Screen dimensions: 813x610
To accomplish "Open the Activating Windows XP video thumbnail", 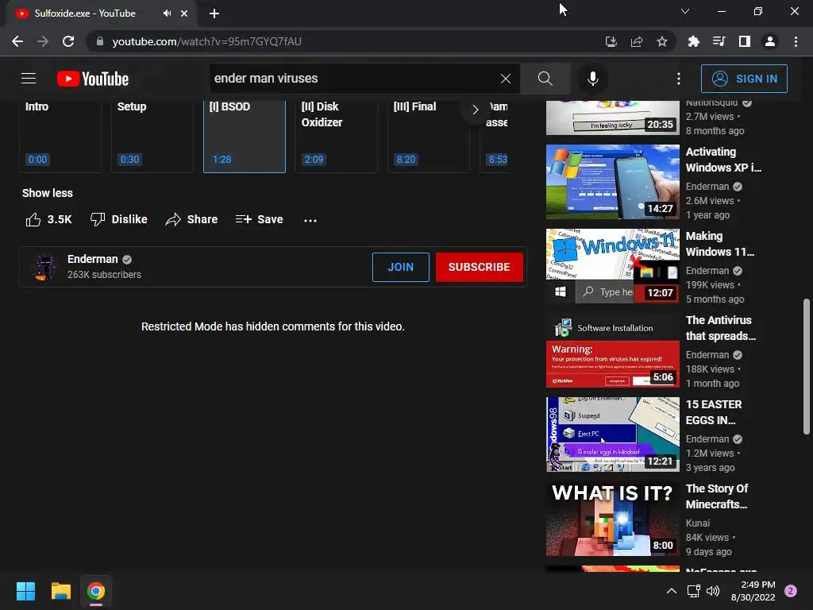I will click(612, 182).
